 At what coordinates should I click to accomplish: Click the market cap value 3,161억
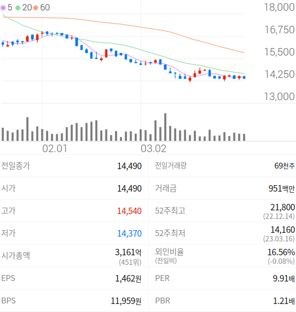pyautogui.click(x=128, y=252)
